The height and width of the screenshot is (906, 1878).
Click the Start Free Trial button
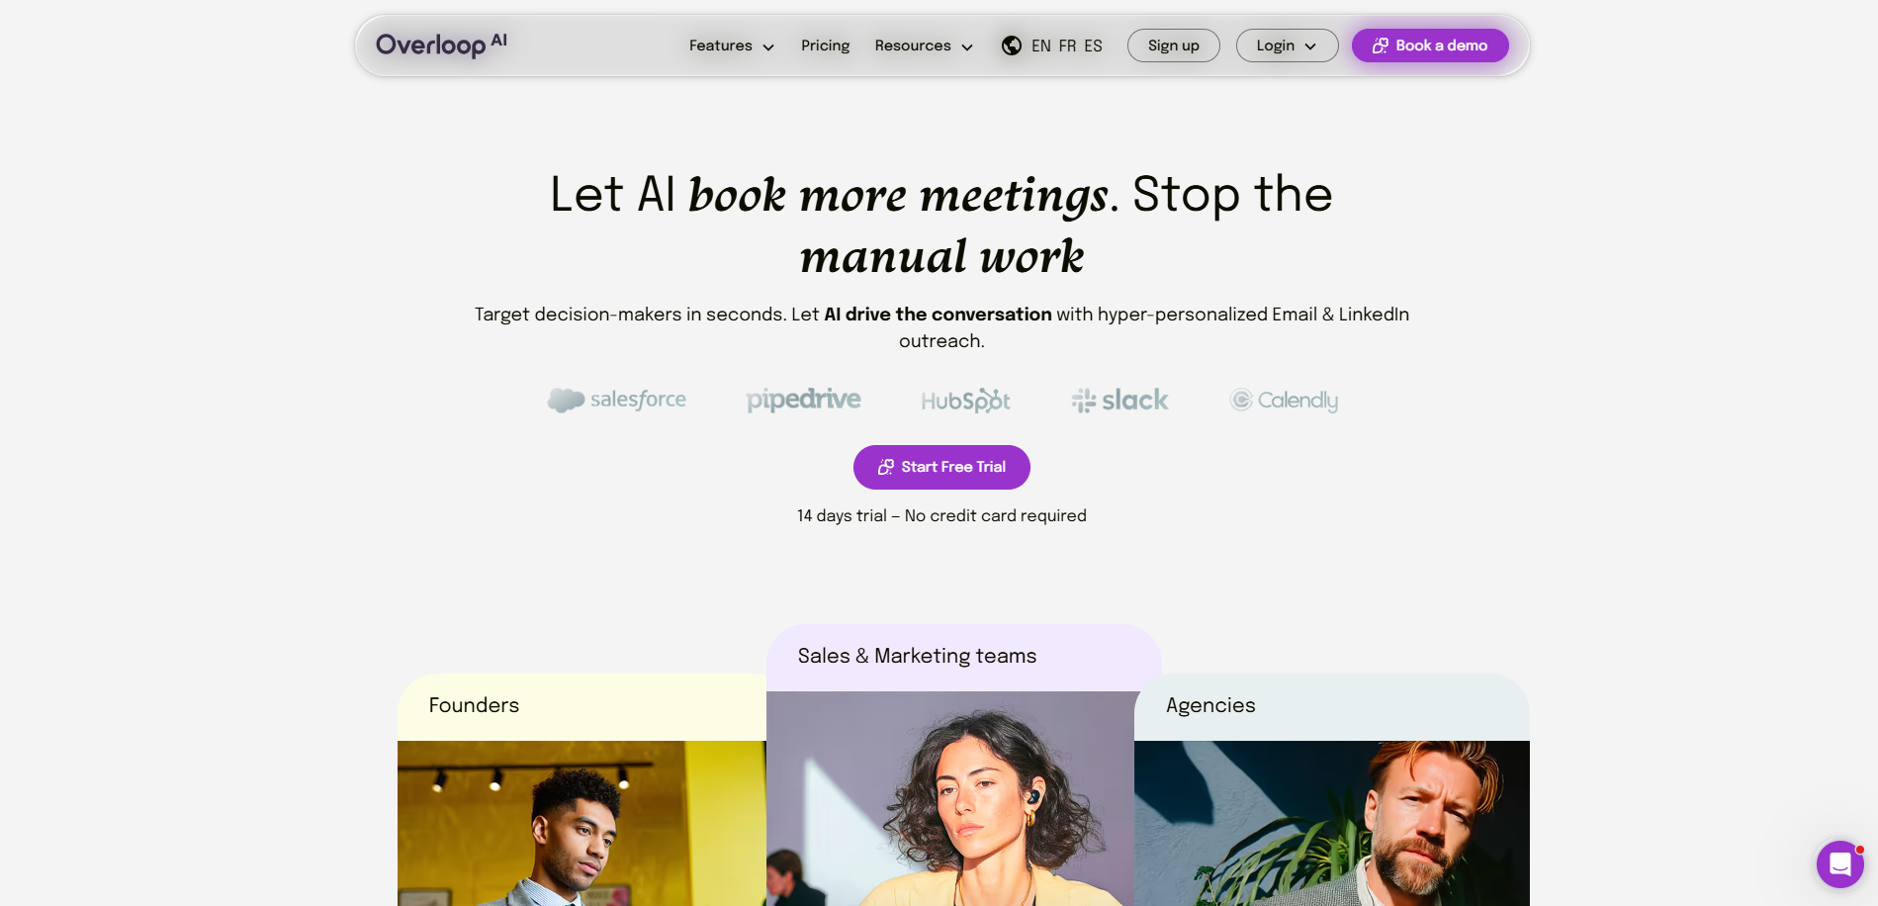coord(941,467)
